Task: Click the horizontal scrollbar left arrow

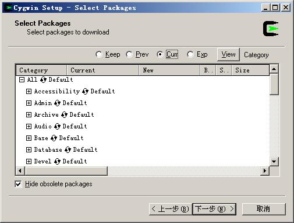Action: click(x=20, y=171)
